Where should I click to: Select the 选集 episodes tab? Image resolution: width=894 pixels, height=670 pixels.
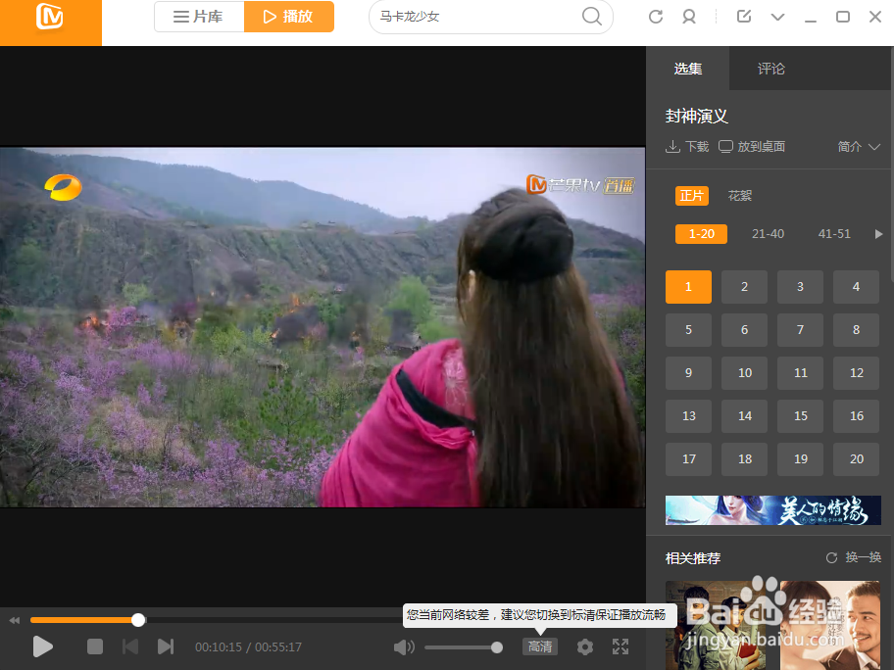[687, 69]
